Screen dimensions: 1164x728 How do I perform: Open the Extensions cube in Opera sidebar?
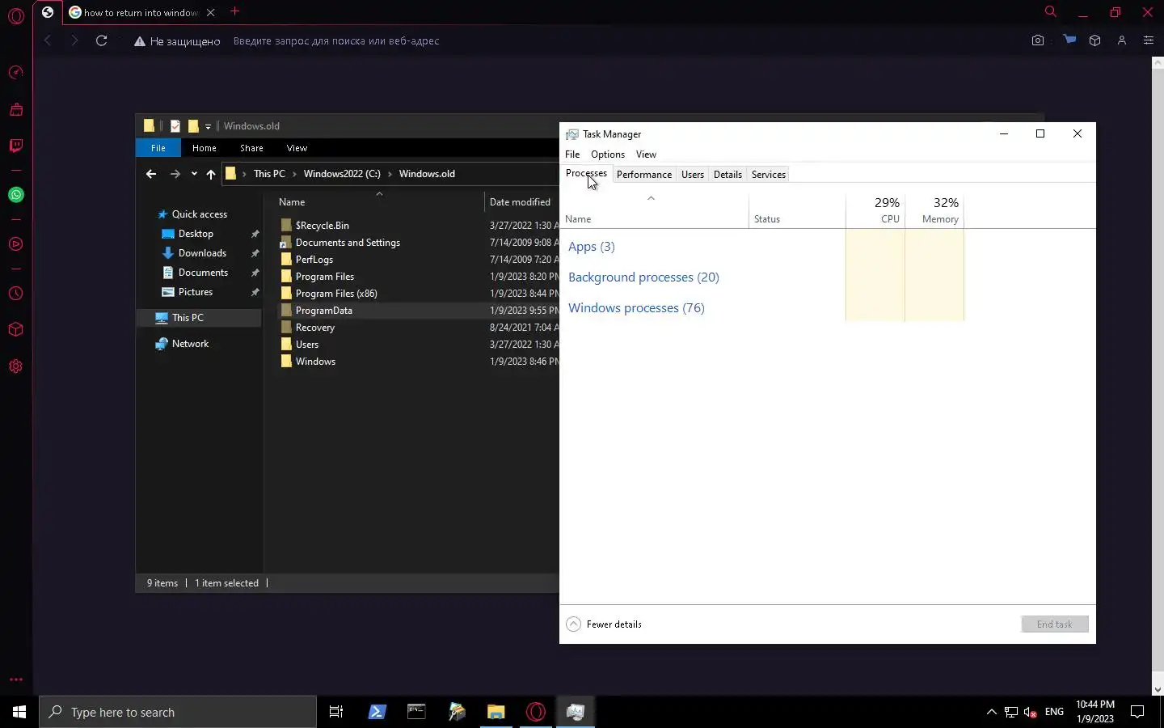point(15,330)
